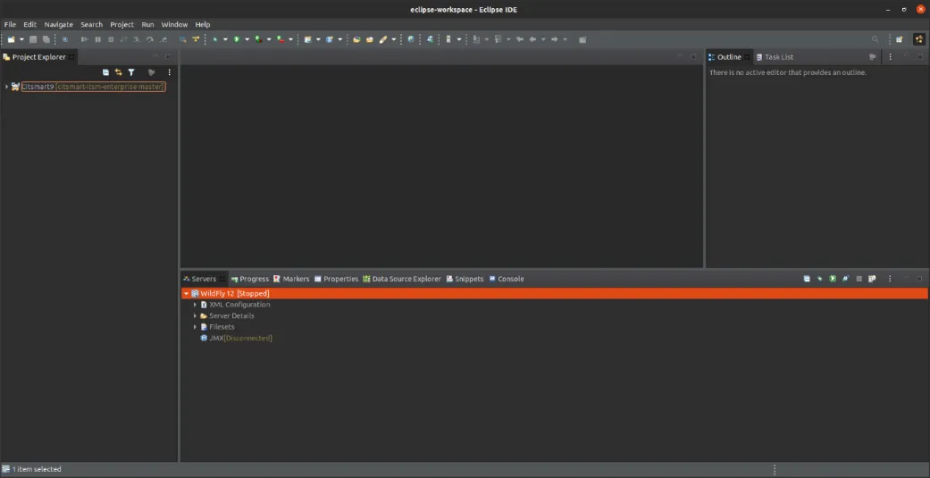The image size is (930, 478).
Task: Open the File menu
Action: pos(10,24)
